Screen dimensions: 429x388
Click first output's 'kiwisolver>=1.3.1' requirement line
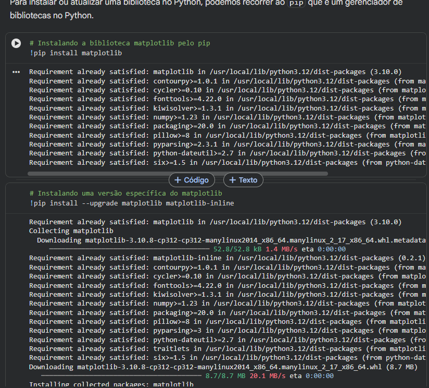tap(228, 108)
